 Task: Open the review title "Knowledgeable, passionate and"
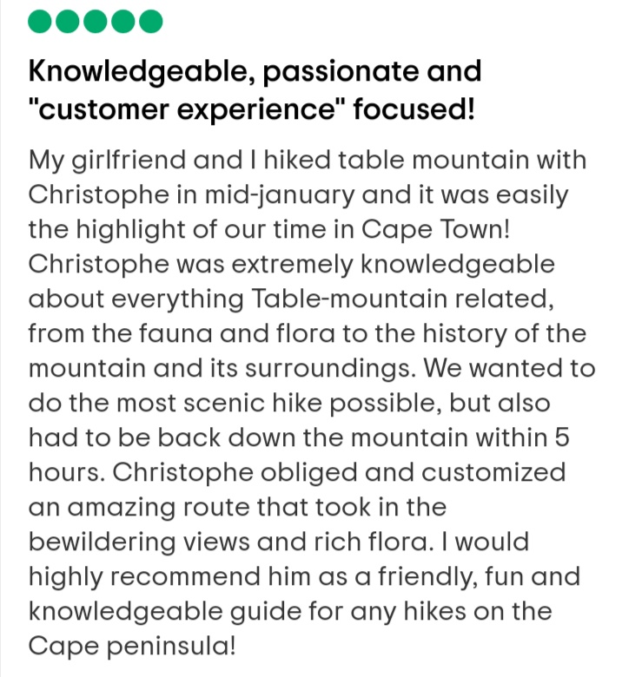pos(255,72)
